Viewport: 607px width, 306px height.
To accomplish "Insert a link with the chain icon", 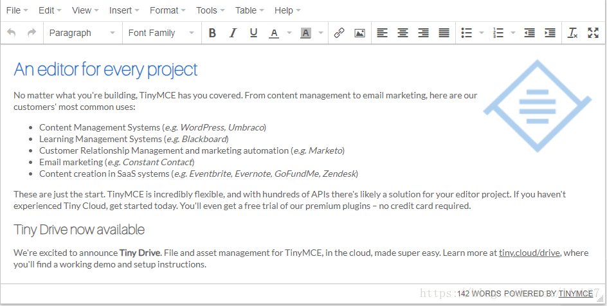I will [x=340, y=33].
